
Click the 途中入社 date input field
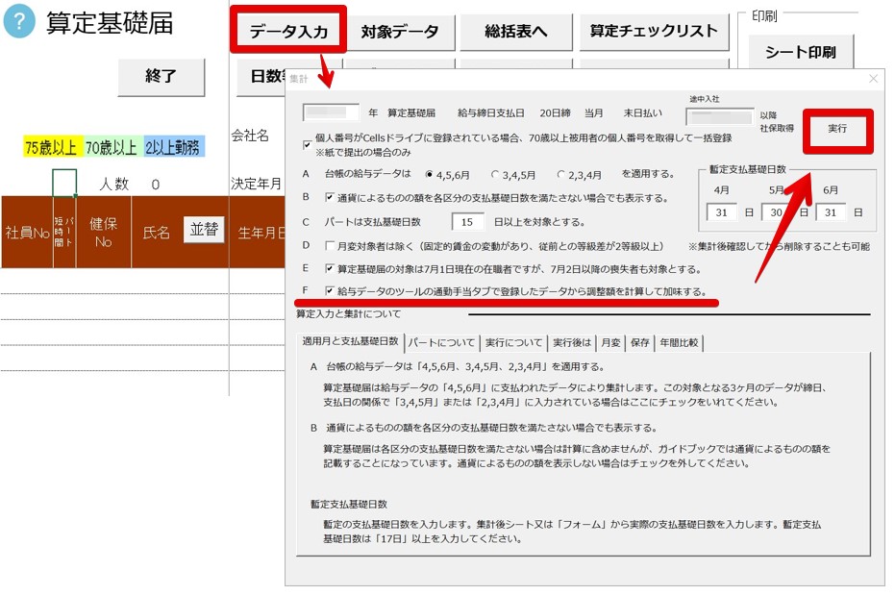pos(719,117)
